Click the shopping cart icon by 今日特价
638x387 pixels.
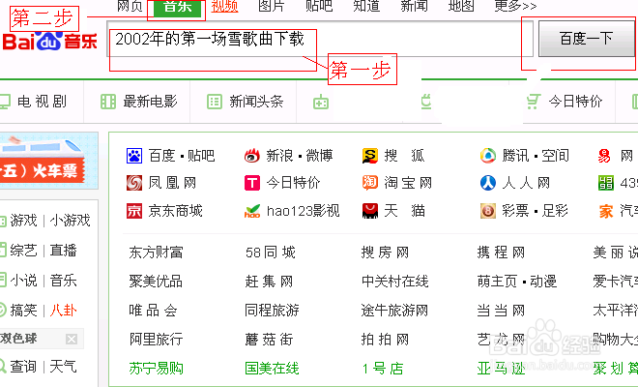(x=534, y=102)
